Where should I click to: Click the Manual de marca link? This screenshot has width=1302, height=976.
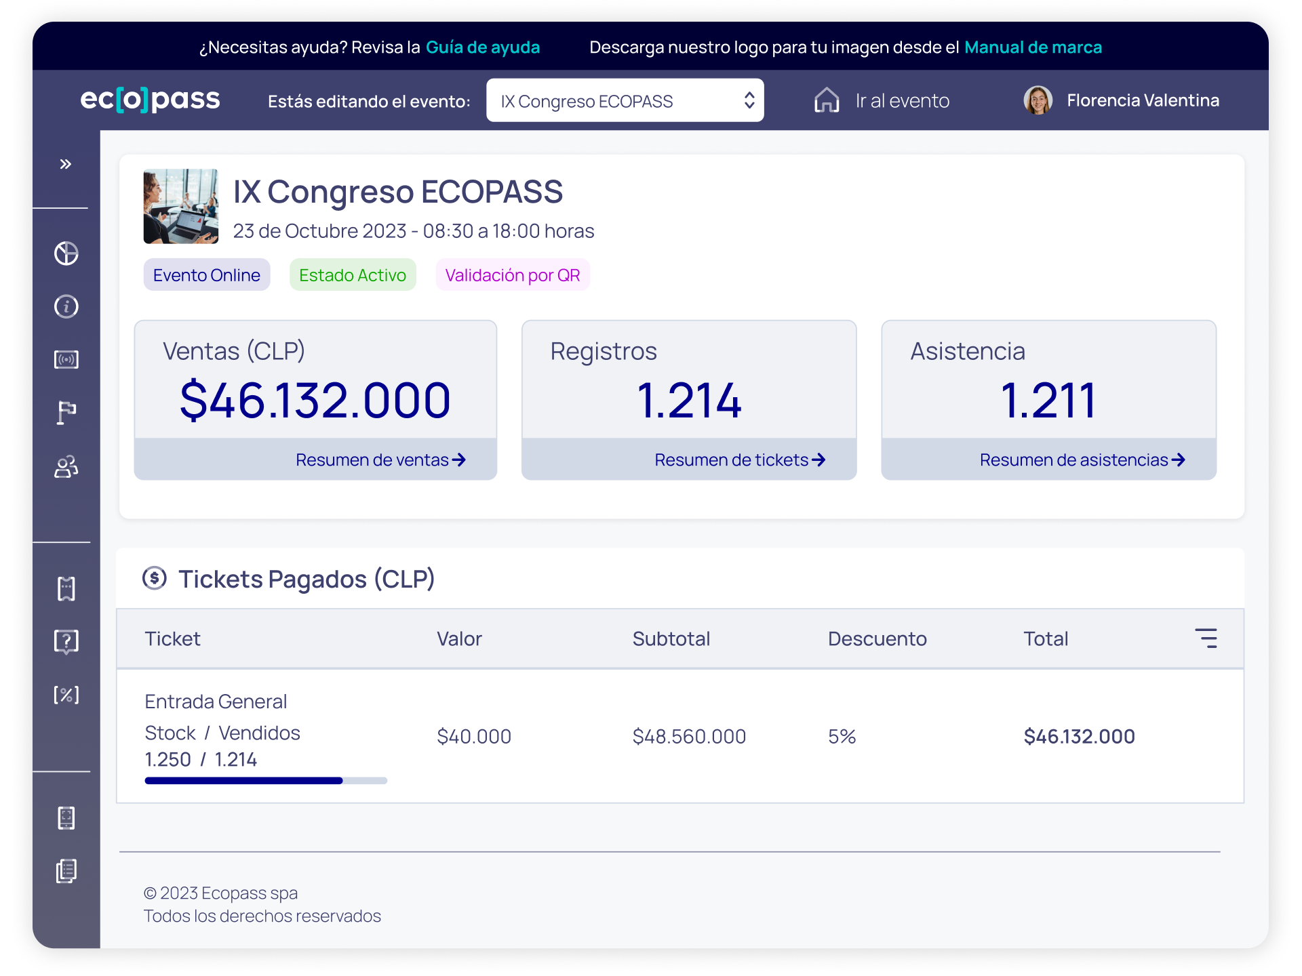tap(1033, 47)
